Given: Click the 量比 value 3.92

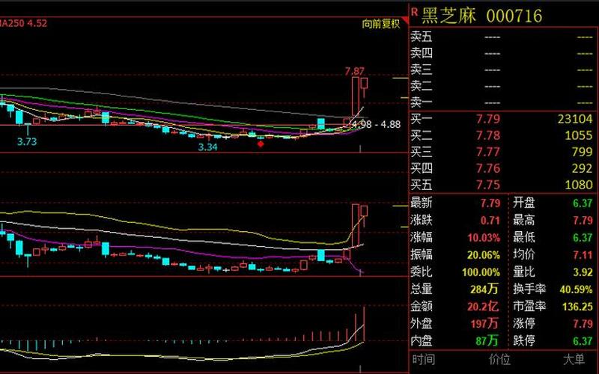Looking at the screenshot, I should pyautogui.click(x=583, y=272).
